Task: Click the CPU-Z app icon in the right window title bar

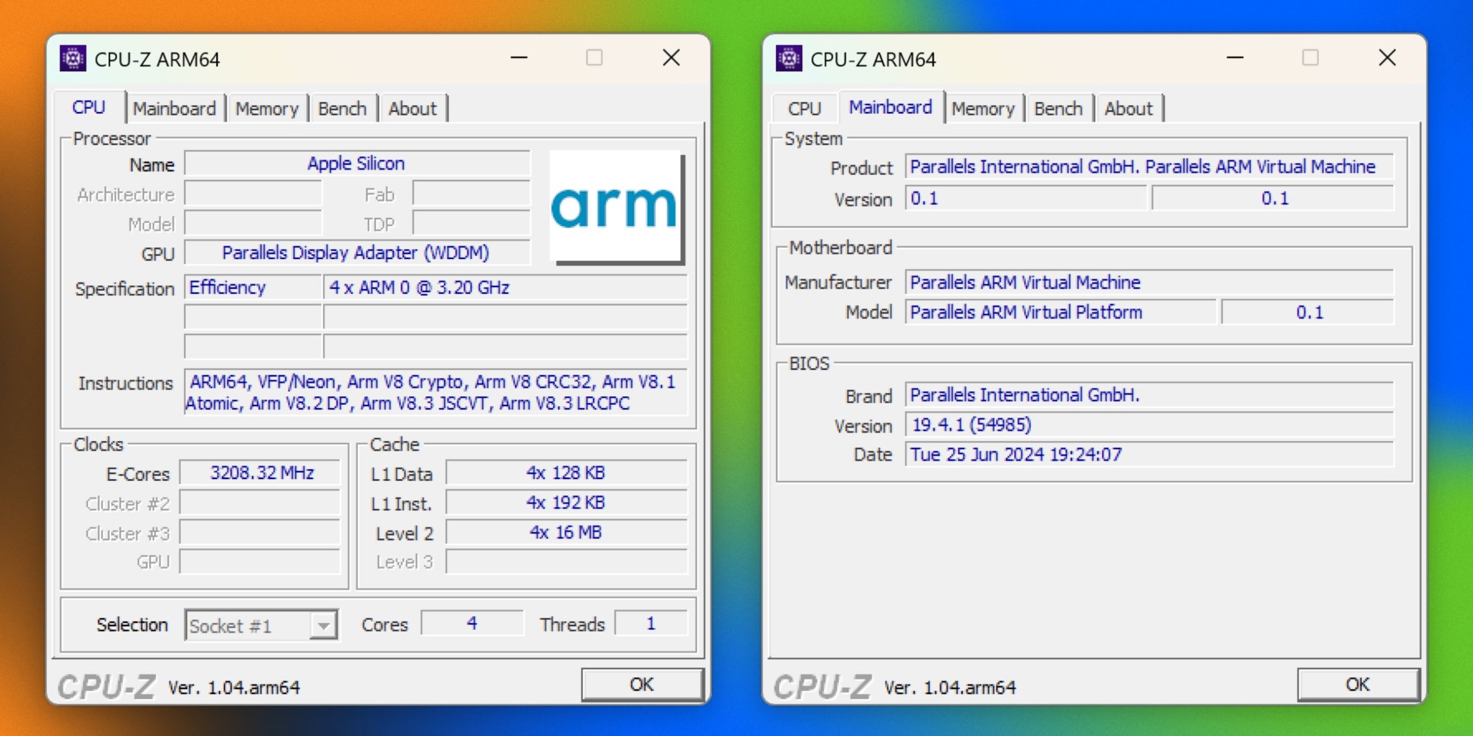Action: [788, 58]
